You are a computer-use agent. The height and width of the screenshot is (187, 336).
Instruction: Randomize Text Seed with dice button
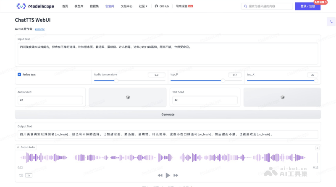282,97
